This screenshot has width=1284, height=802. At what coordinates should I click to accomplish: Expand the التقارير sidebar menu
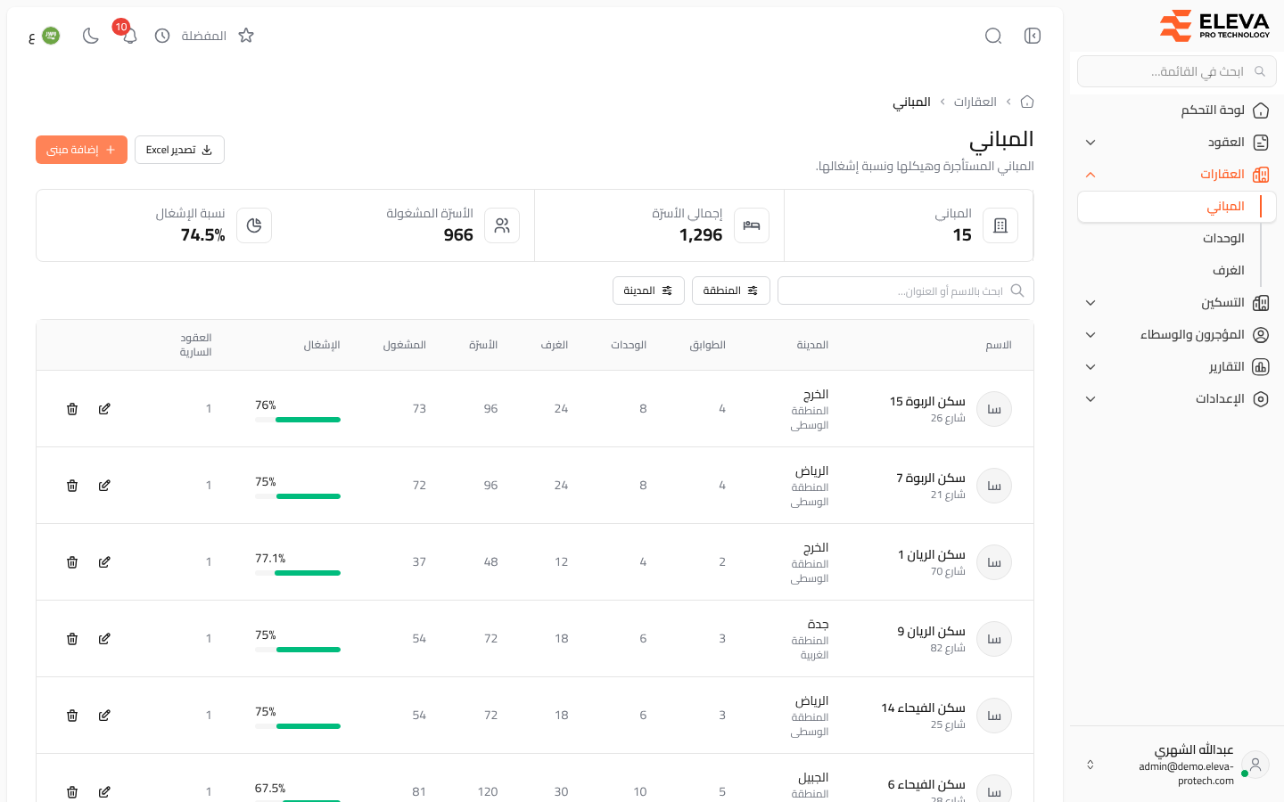(1177, 367)
